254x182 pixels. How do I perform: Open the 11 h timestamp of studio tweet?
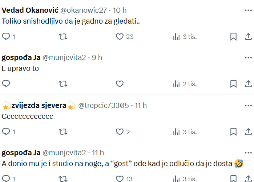pyautogui.click(x=98, y=153)
